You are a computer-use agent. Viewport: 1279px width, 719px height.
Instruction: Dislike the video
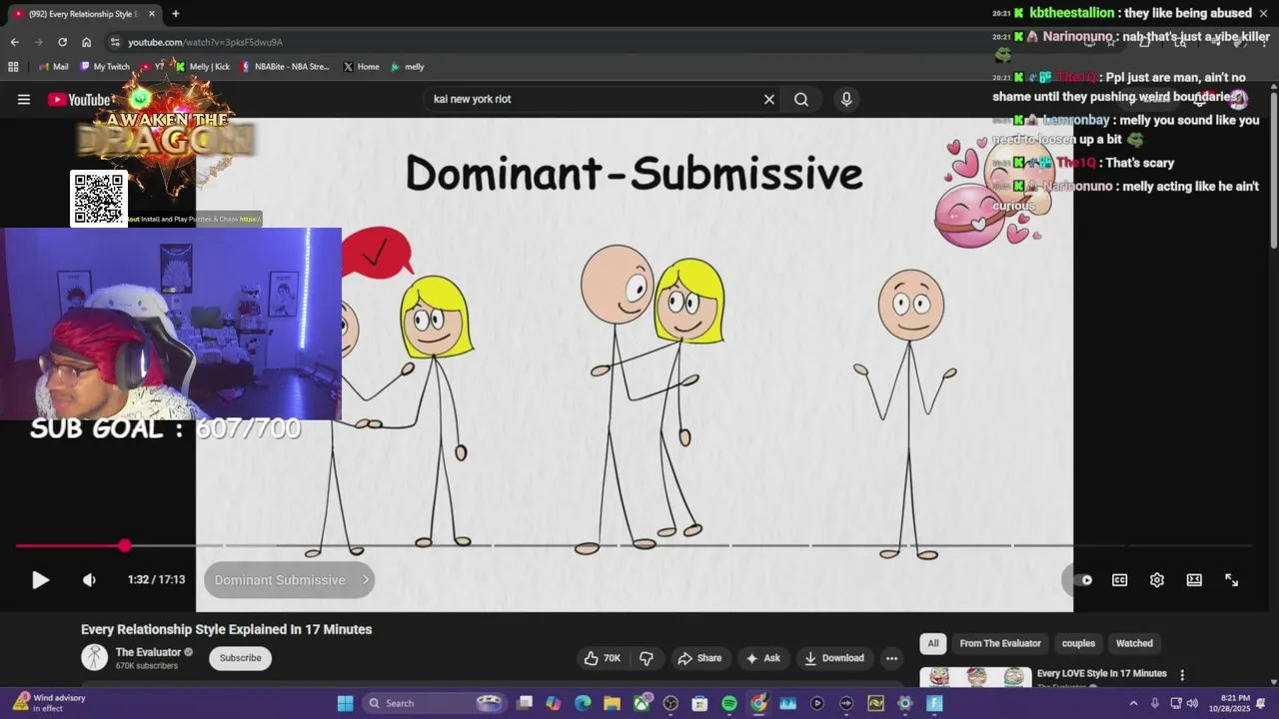pyautogui.click(x=646, y=658)
